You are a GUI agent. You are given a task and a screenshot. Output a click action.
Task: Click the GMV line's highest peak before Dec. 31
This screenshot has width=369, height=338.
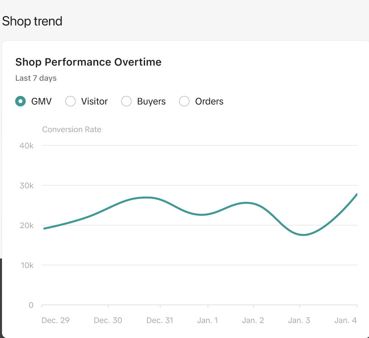pos(147,197)
